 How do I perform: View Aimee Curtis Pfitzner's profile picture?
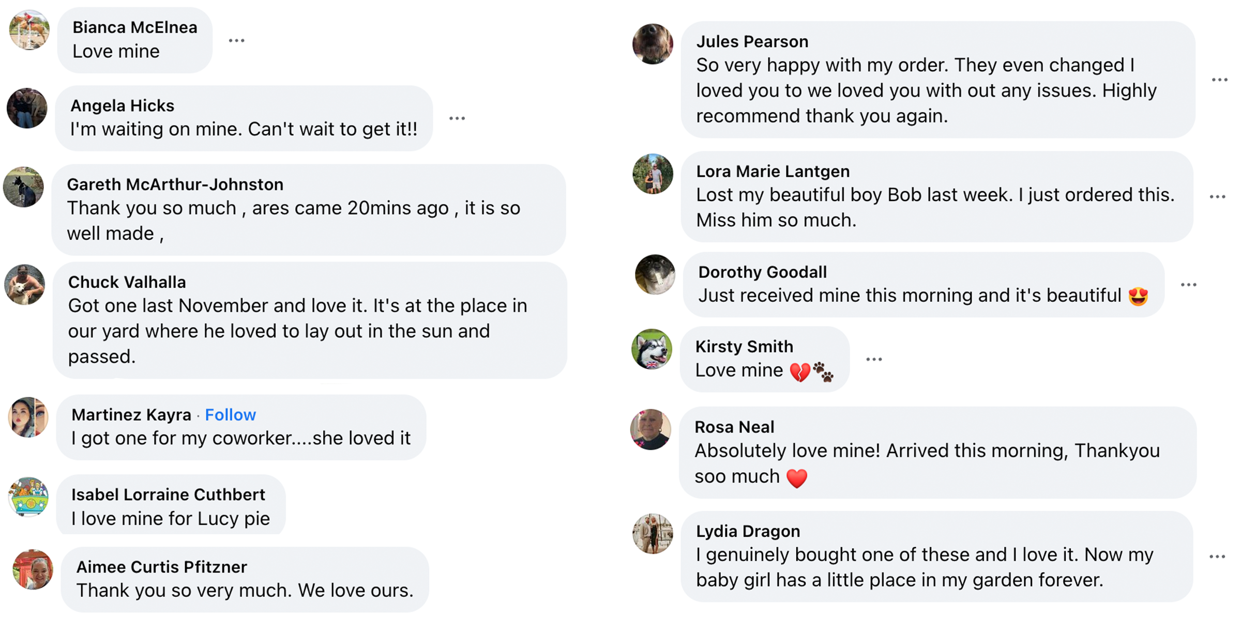click(33, 569)
